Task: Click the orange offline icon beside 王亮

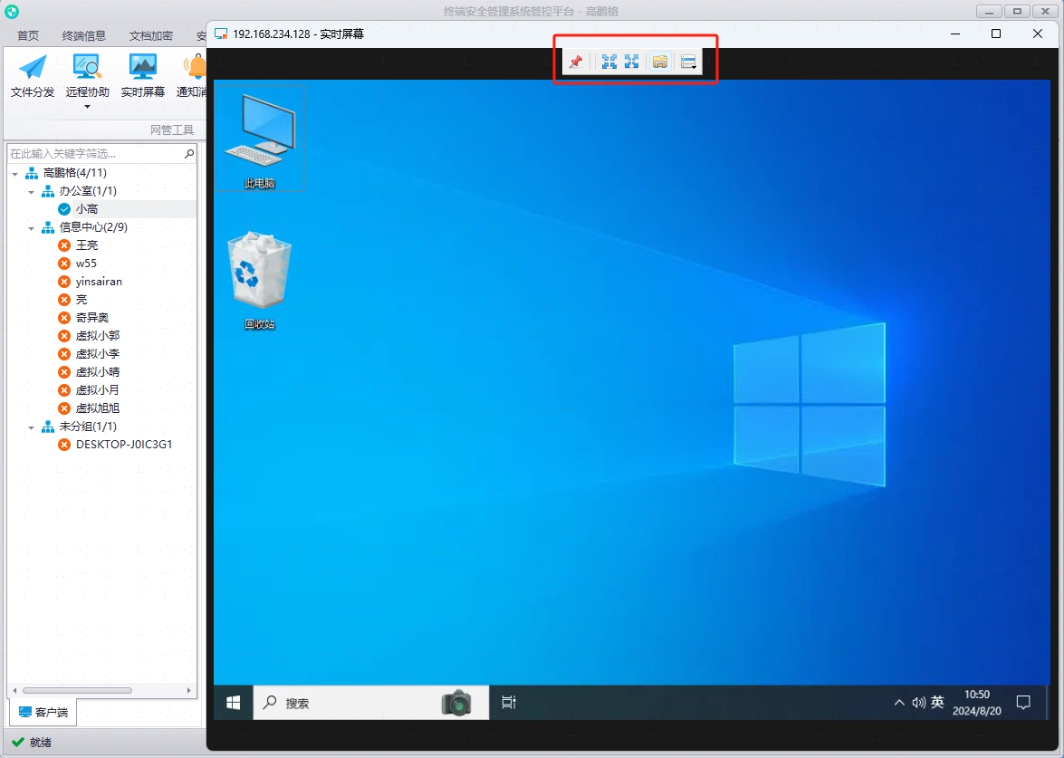Action: [64, 245]
